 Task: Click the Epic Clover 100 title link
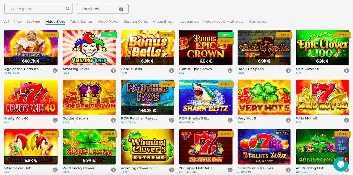coord(309,69)
